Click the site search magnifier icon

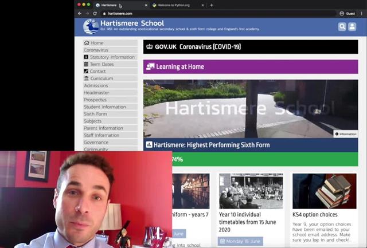pos(342,27)
